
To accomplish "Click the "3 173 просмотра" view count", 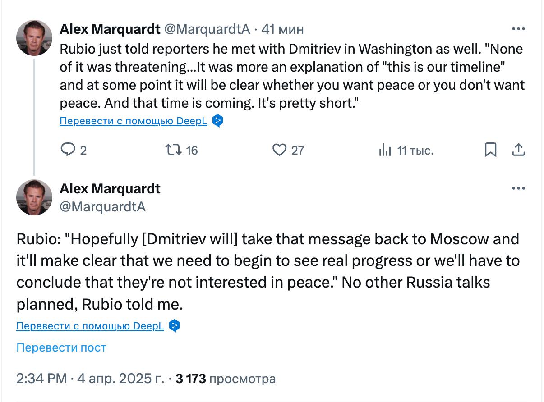I will (x=226, y=379).
